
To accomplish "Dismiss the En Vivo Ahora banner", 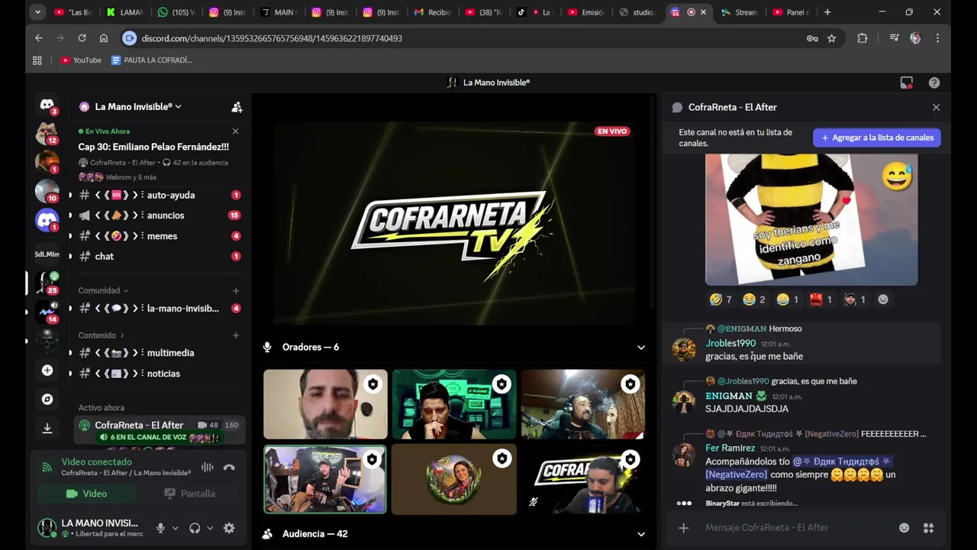I will tap(235, 131).
